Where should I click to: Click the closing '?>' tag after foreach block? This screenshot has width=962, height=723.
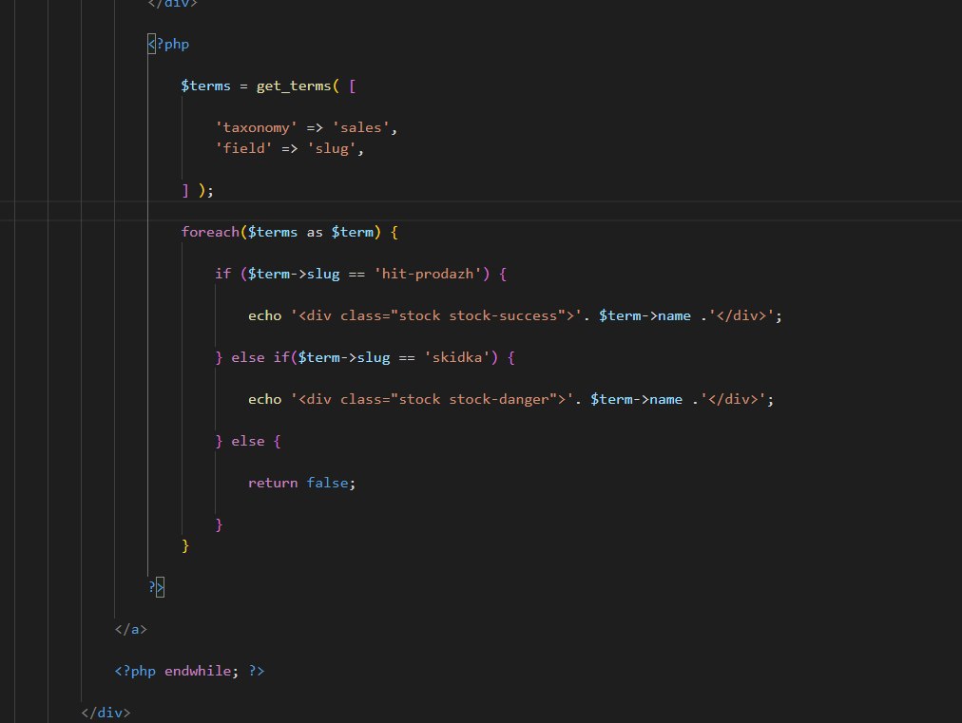click(156, 587)
